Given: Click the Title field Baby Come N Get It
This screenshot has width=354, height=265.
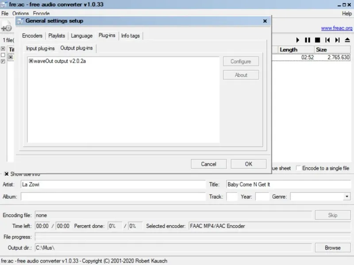Looking at the screenshot, I should click(289, 184).
